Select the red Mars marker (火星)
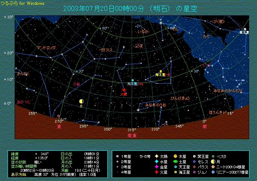Image resolution: width=257 pixels, height=181 pixels. click(123, 90)
